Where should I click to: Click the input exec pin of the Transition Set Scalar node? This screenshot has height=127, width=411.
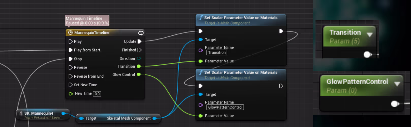click(x=200, y=31)
